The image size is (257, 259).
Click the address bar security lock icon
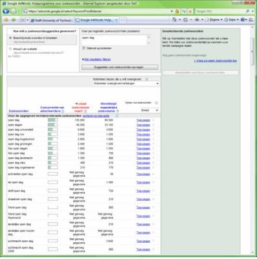pyautogui.click(x=177, y=11)
